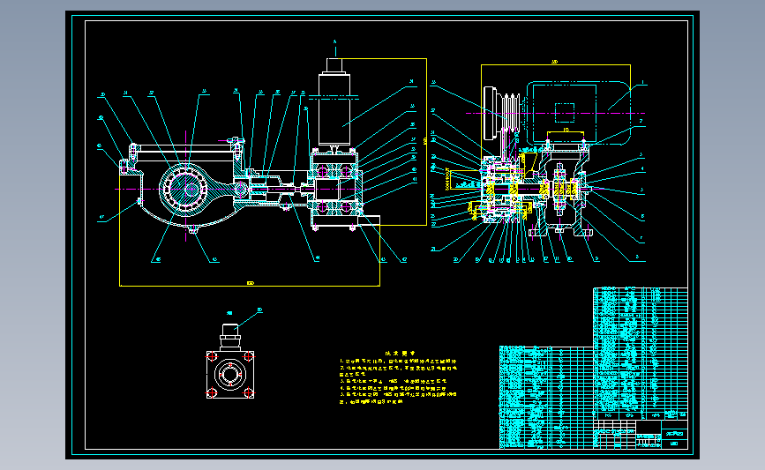The height and width of the screenshot is (470, 765).
Task: Click the top-right bolt hole of the square flange
Action: [x=248, y=356]
